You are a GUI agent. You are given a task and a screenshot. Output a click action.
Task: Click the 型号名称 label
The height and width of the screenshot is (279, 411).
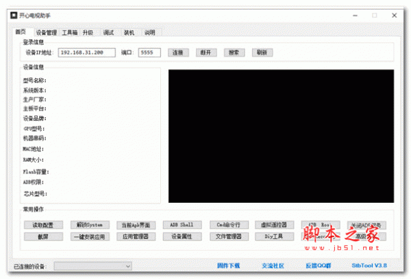point(35,80)
